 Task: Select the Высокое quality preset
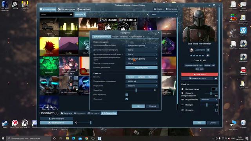[152, 77]
